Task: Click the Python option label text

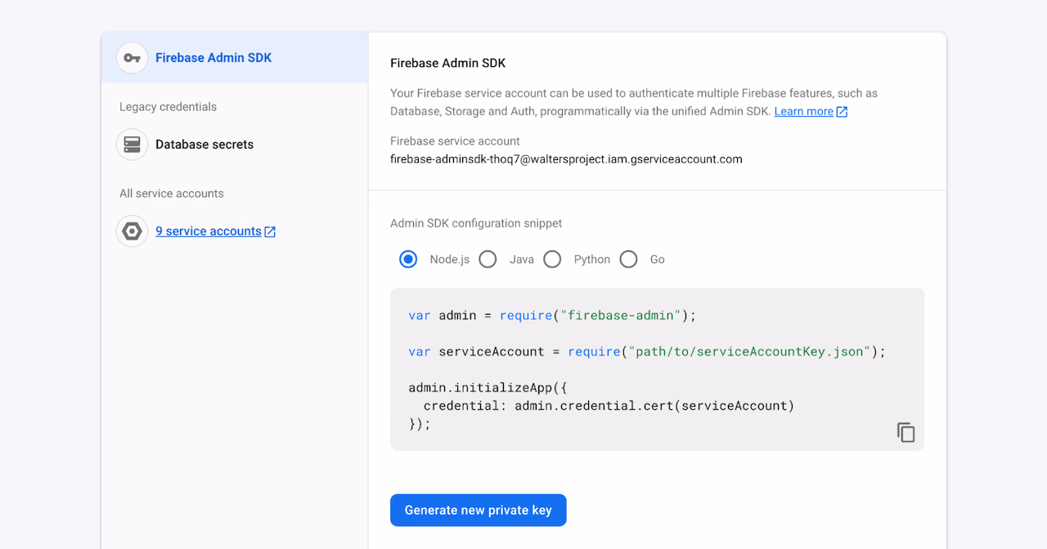Action: point(592,259)
